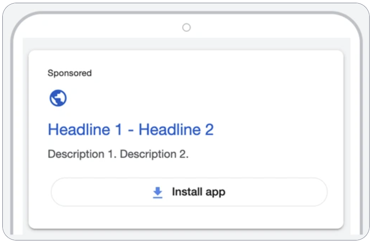The height and width of the screenshot is (244, 374).
Task: Click the blue download arrow icon
Action: [x=158, y=193]
